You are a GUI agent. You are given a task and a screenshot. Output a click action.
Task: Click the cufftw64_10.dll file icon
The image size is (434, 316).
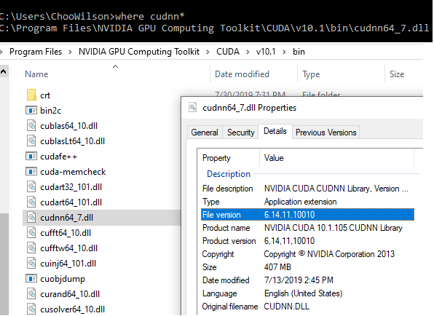coord(31,248)
